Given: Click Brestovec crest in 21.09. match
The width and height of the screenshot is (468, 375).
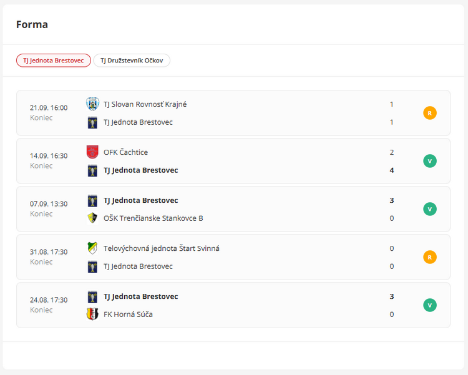Looking at the screenshot, I should [x=92, y=122].
